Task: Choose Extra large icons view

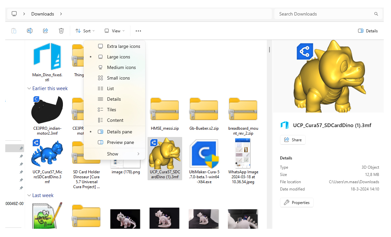Action: point(114,46)
